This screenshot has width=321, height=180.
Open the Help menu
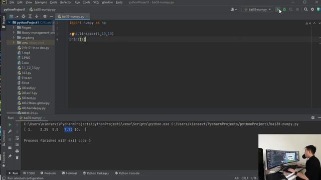tap(119, 2)
